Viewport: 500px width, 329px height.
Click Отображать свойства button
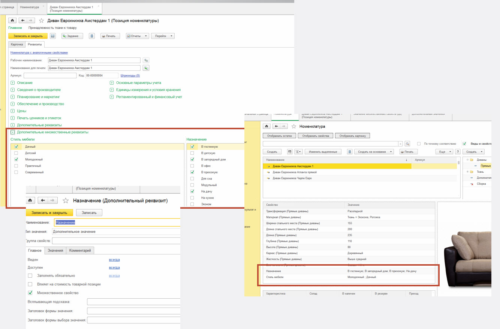pos(316,136)
